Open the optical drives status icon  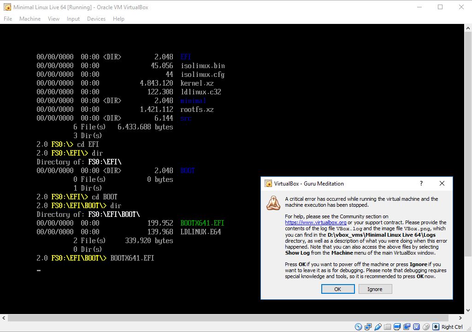358,326
